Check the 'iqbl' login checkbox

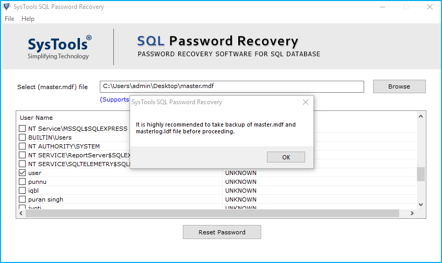[x=22, y=191]
